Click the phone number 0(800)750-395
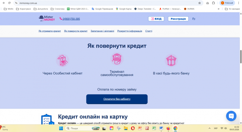Image resolution: width=242 pixels, height=132 pixels. [70, 19]
